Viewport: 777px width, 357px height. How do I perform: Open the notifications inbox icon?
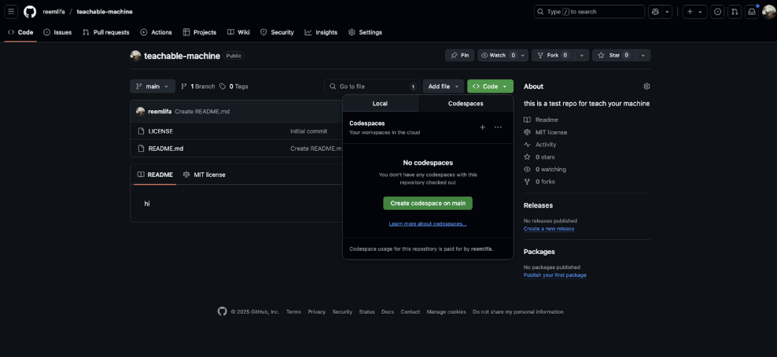[x=752, y=12]
